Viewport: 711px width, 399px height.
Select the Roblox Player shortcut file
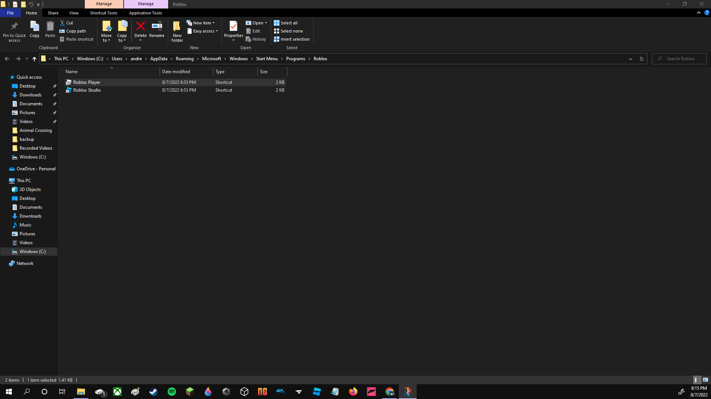[86, 82]
